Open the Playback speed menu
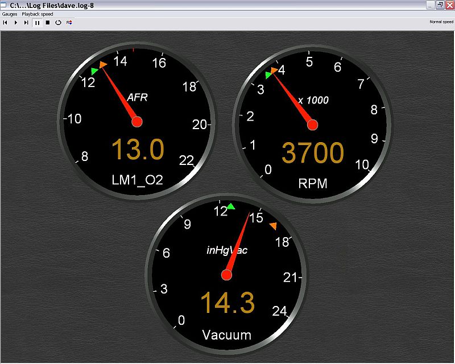 38,14
